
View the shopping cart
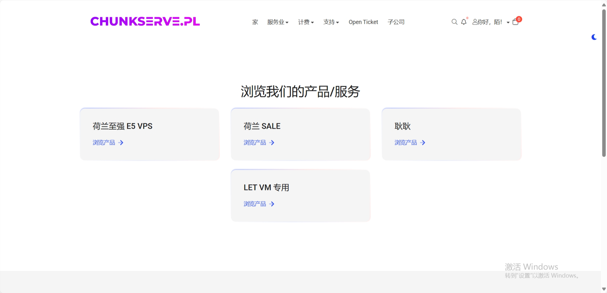click(515, 23)
